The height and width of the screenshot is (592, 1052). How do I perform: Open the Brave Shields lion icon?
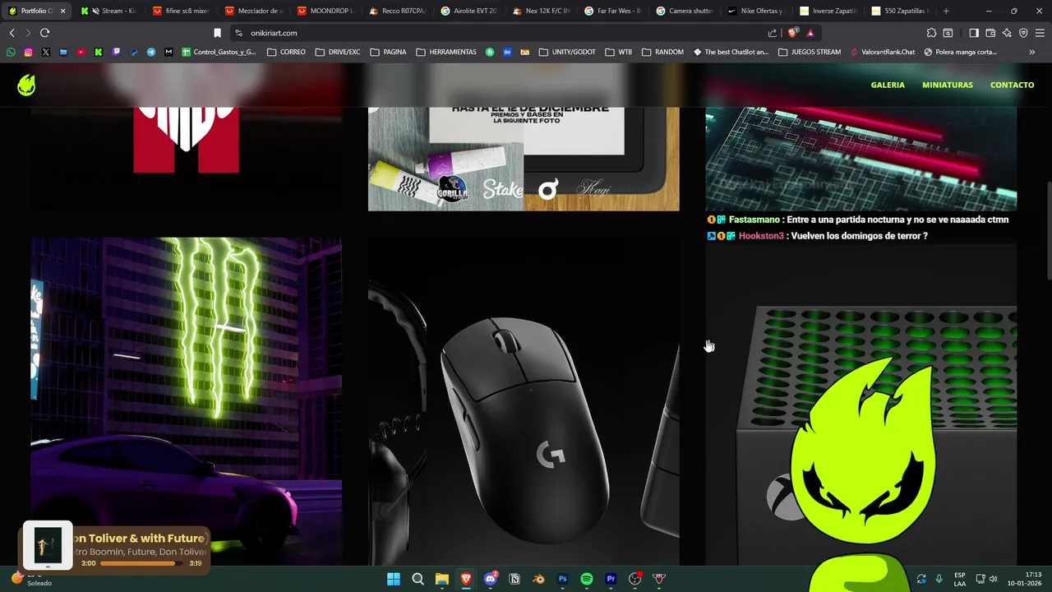pos(792,33)
